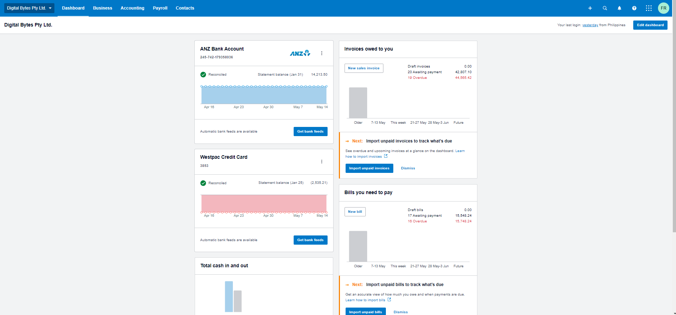Click the plus create-new icon
Viewport: 676px width, 315px height.
coord(590,8)
